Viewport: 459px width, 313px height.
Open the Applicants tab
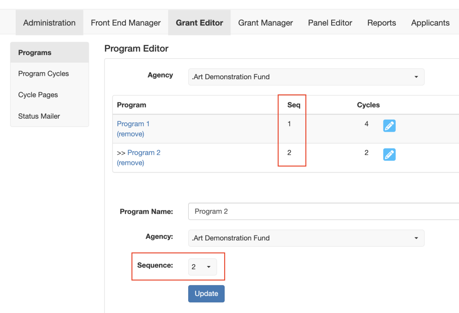click(x=430, y=23)
